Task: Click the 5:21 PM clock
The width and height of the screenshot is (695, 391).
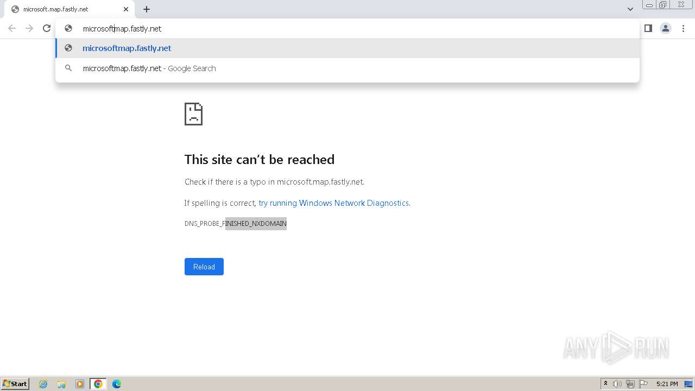Action: pyautogui.click(x=667, y=384)
